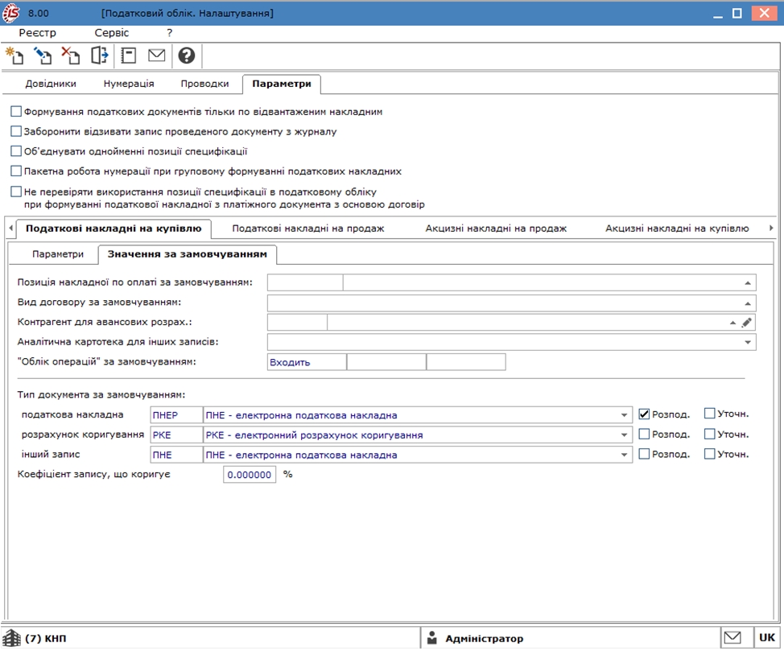The image size is (784, 651).
Task: Click the exit door toolbar icon
Action: pos(100,56)
